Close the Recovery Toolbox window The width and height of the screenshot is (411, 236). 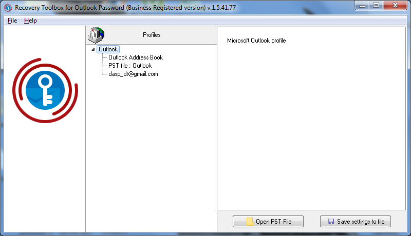395,6
